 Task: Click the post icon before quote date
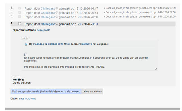[x=26, y=44]
